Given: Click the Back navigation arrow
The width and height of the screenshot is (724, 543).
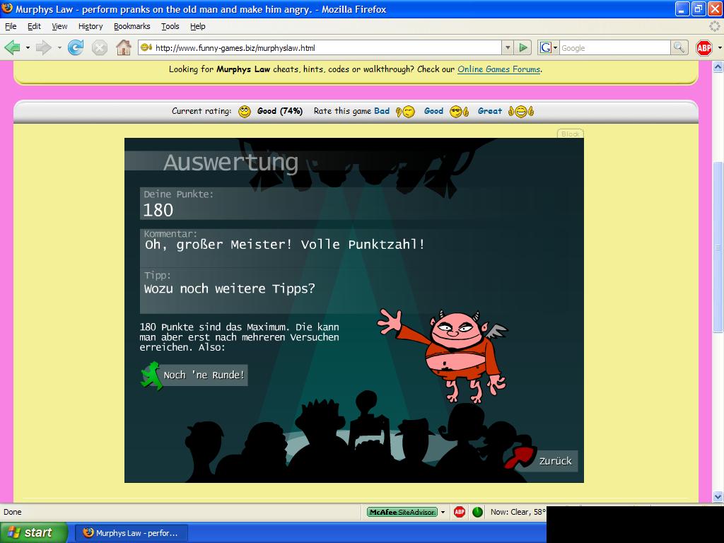Looking at the screenshot, I should point(12,48).
